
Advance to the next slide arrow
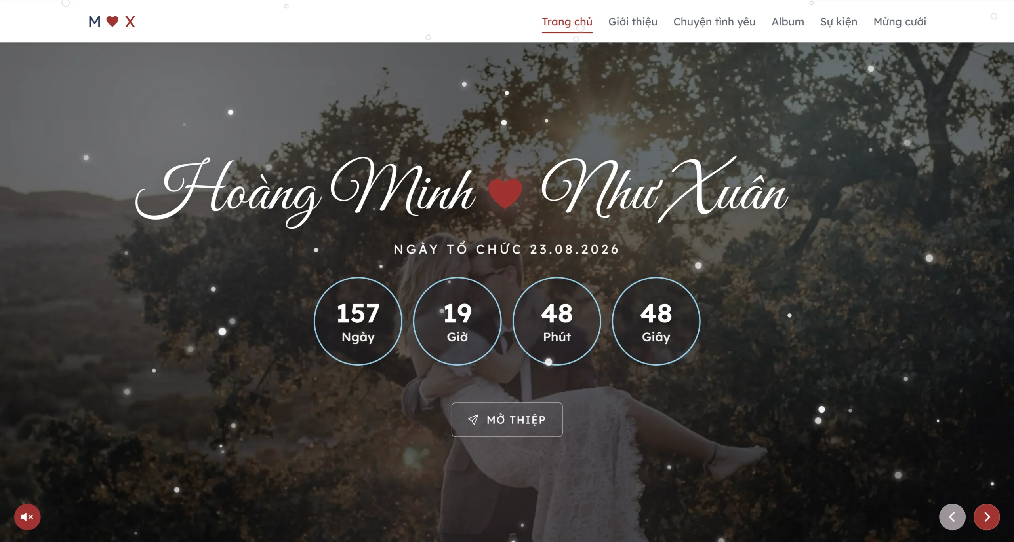[x=987, y=517]
